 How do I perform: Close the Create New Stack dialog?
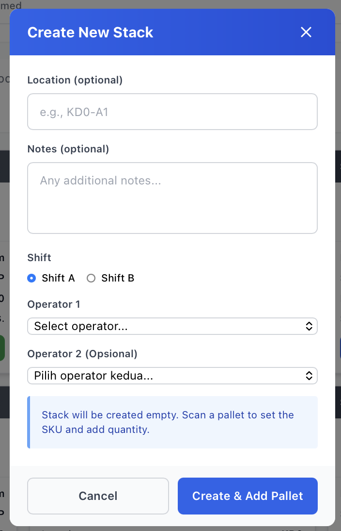(306, 33)
